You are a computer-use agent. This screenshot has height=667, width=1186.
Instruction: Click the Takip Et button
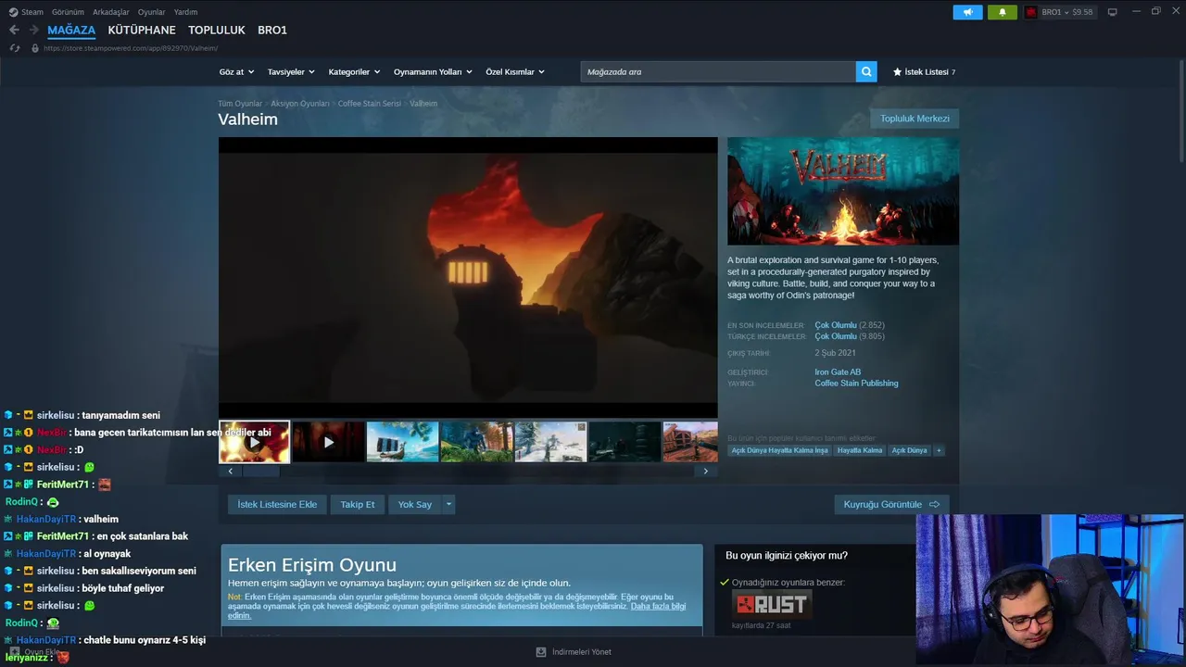358,504
